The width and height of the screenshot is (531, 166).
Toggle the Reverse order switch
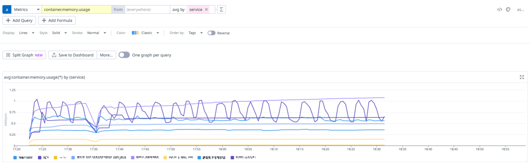211,33
